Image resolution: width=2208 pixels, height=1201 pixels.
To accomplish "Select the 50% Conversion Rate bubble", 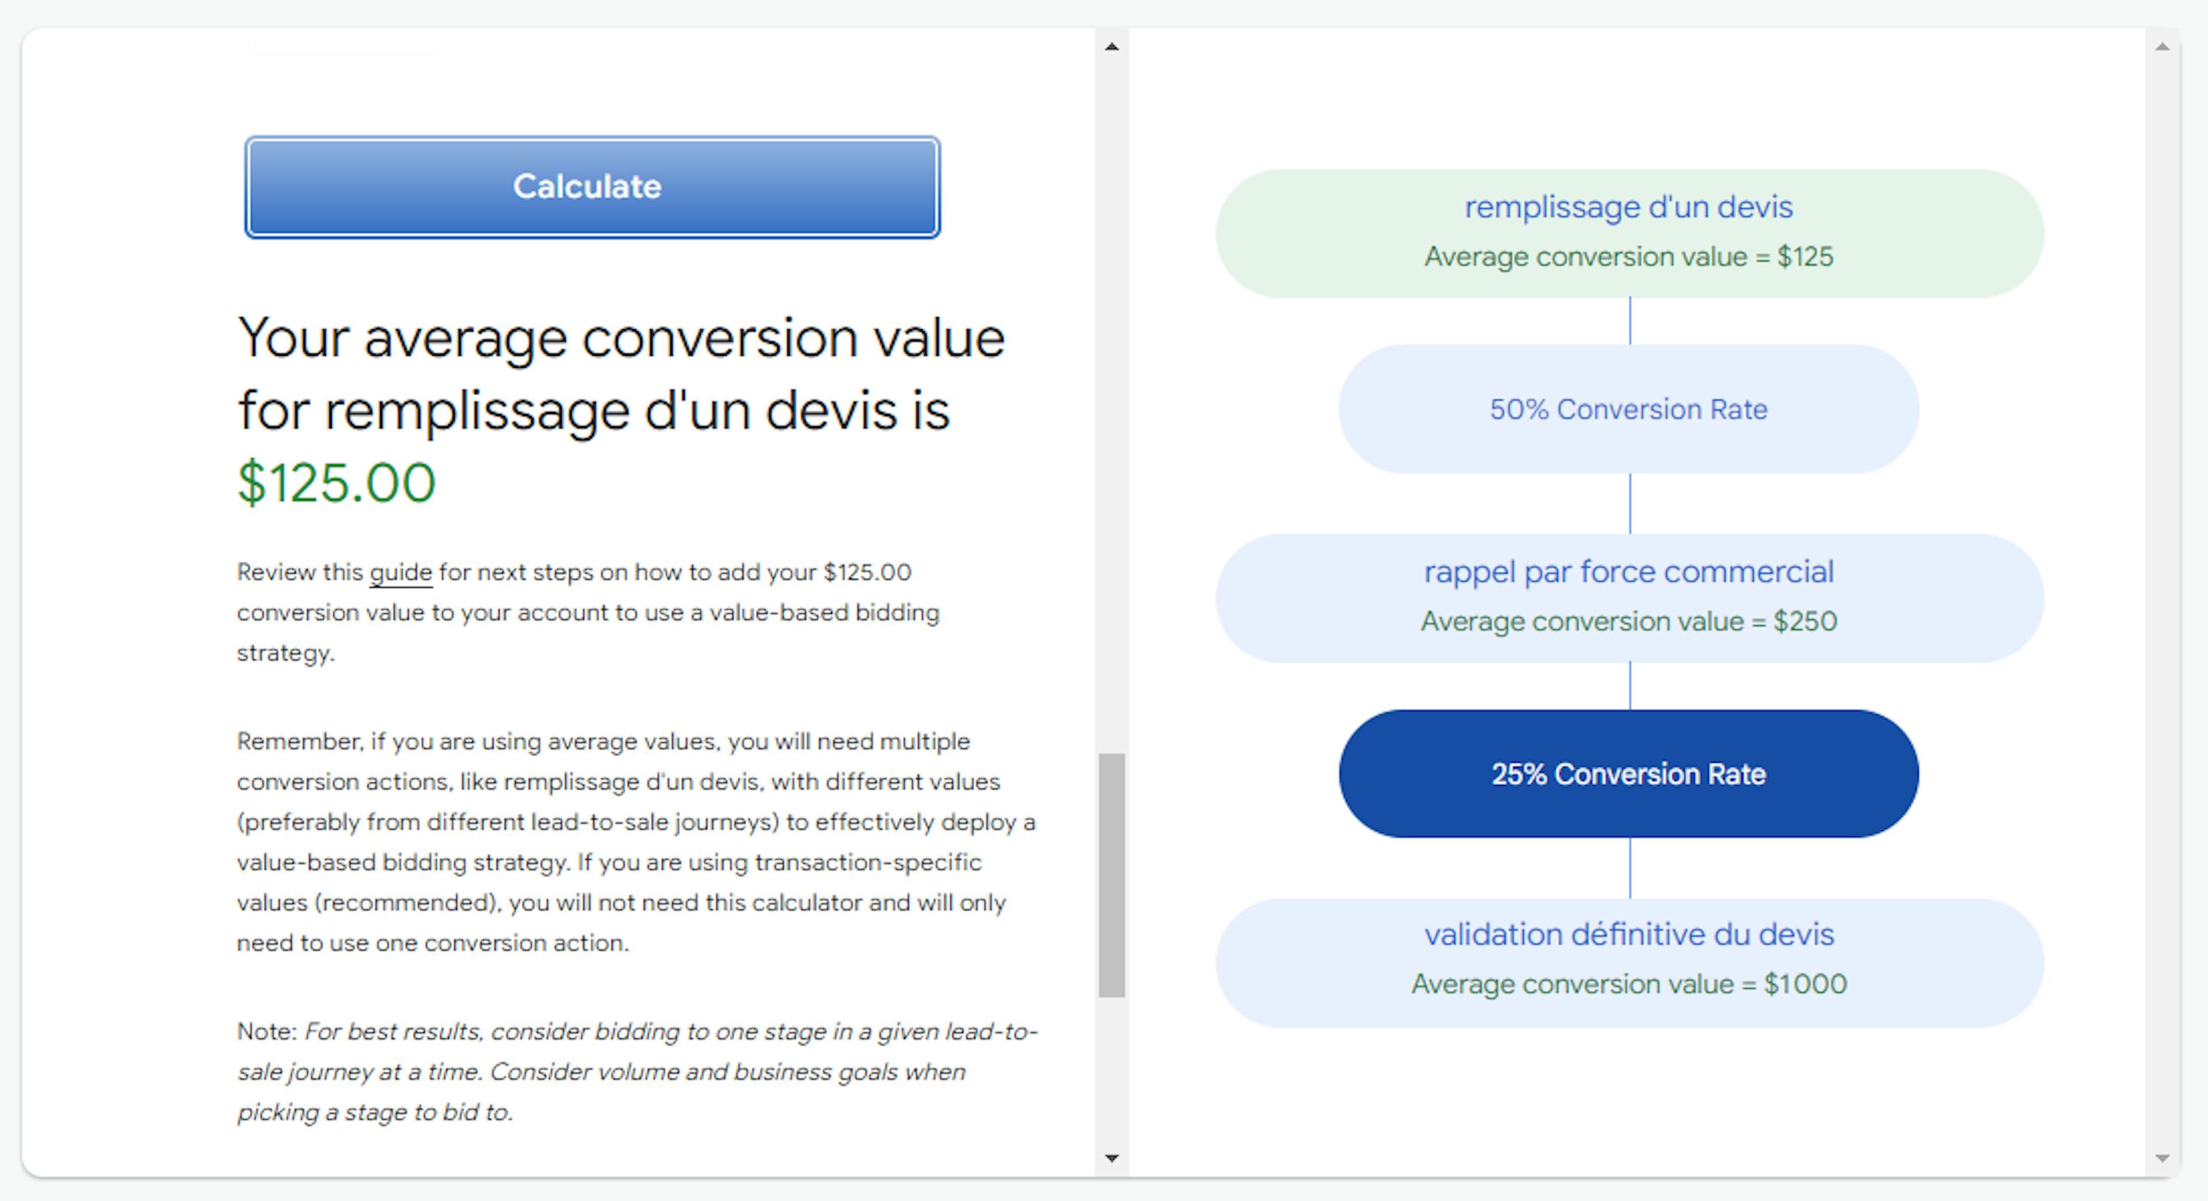I will [x=1628, y=410].
